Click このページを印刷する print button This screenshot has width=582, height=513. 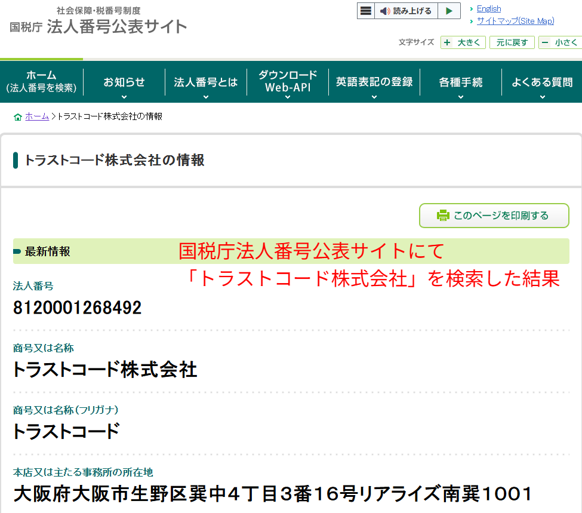(494, 216)
